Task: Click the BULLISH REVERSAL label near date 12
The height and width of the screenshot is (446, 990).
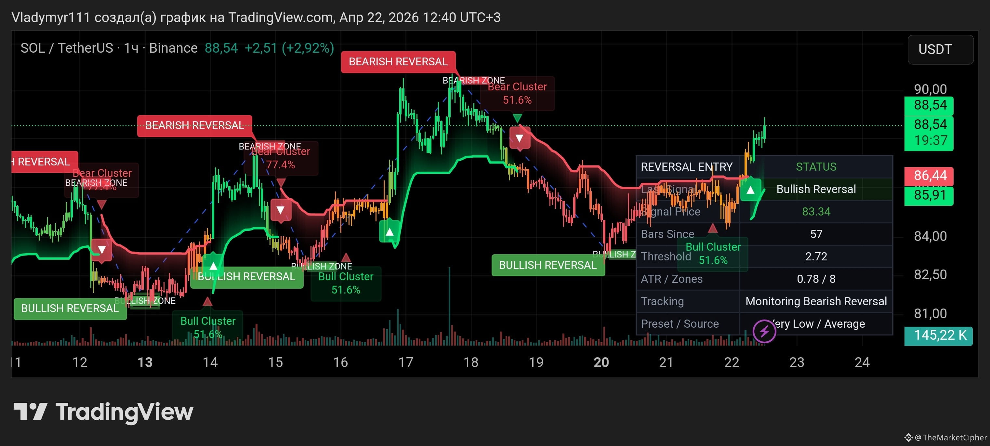Action: pyautogui.click(x=70, y=308)
